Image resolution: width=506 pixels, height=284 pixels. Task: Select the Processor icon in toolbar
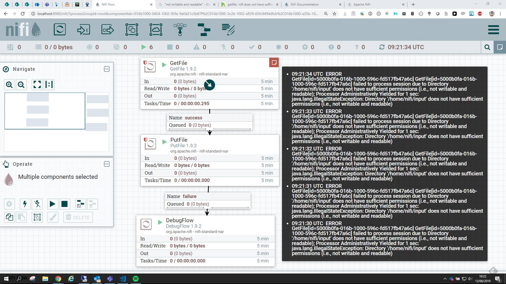coord(60,30)
